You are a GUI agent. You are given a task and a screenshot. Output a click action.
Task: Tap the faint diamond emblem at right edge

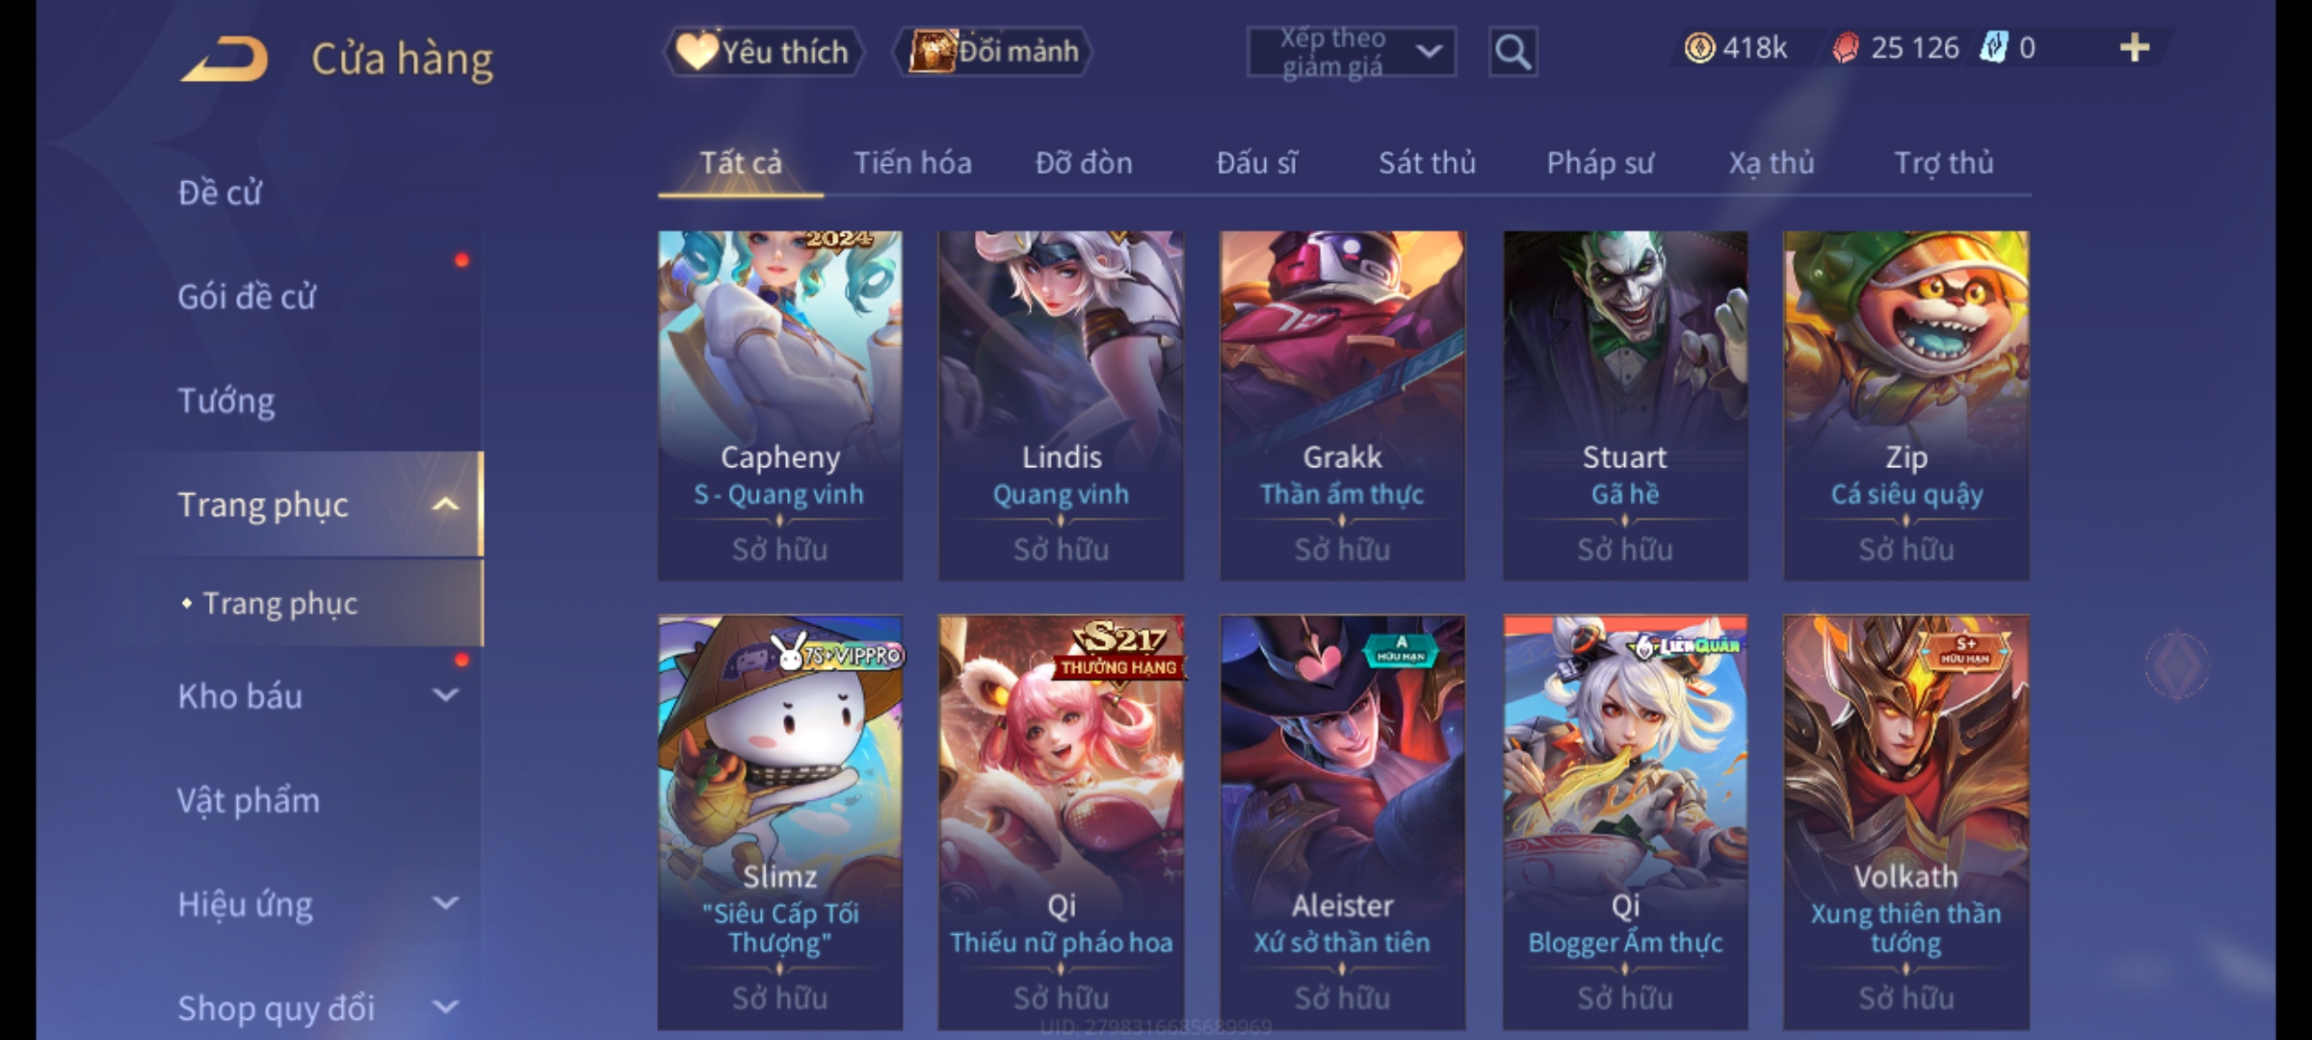pos(2176,665)
